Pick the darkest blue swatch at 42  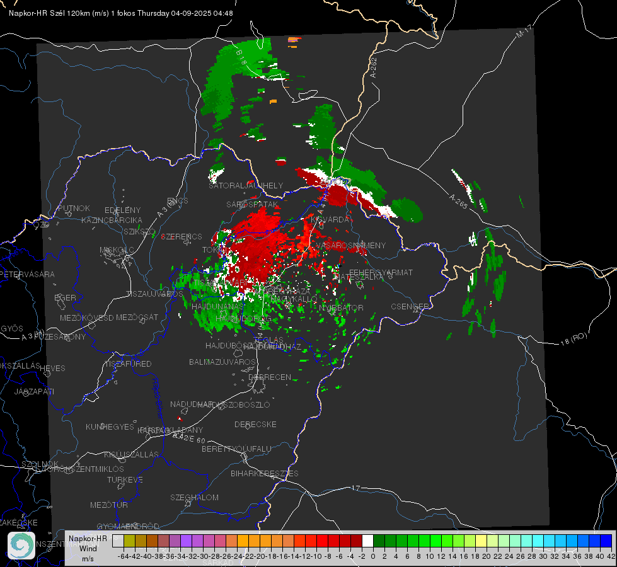(606, 541)
